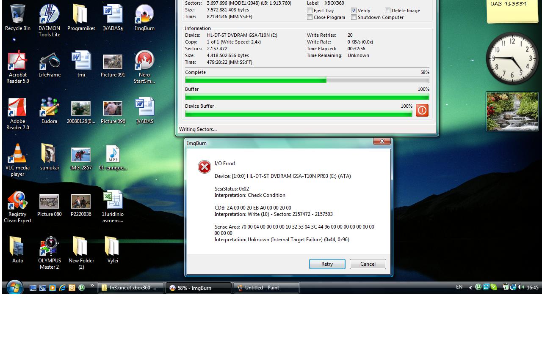This screenshot has width=542, height=338.
Task: Click the Buffer progress bar
Action: pyautogui.click(x=307, y=97)
